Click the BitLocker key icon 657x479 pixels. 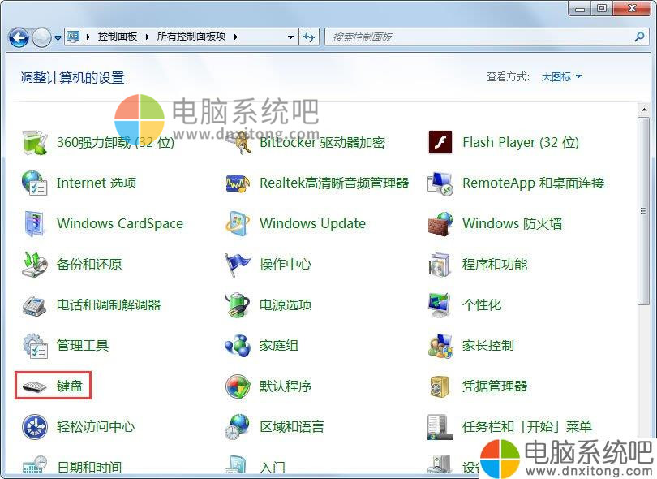(239, 143)
